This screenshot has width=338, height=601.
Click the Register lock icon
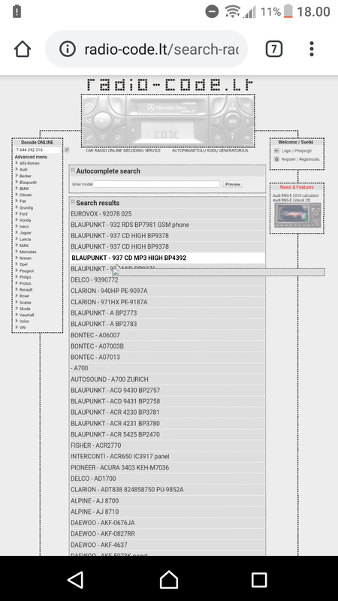276,159
